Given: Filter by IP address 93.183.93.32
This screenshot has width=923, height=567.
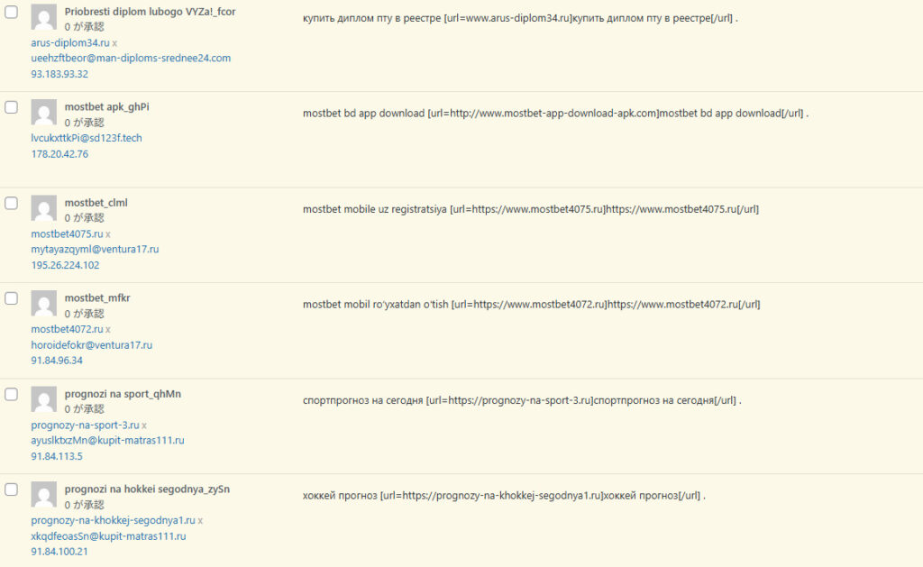Looking at the screenshot, I should point(59,74).
